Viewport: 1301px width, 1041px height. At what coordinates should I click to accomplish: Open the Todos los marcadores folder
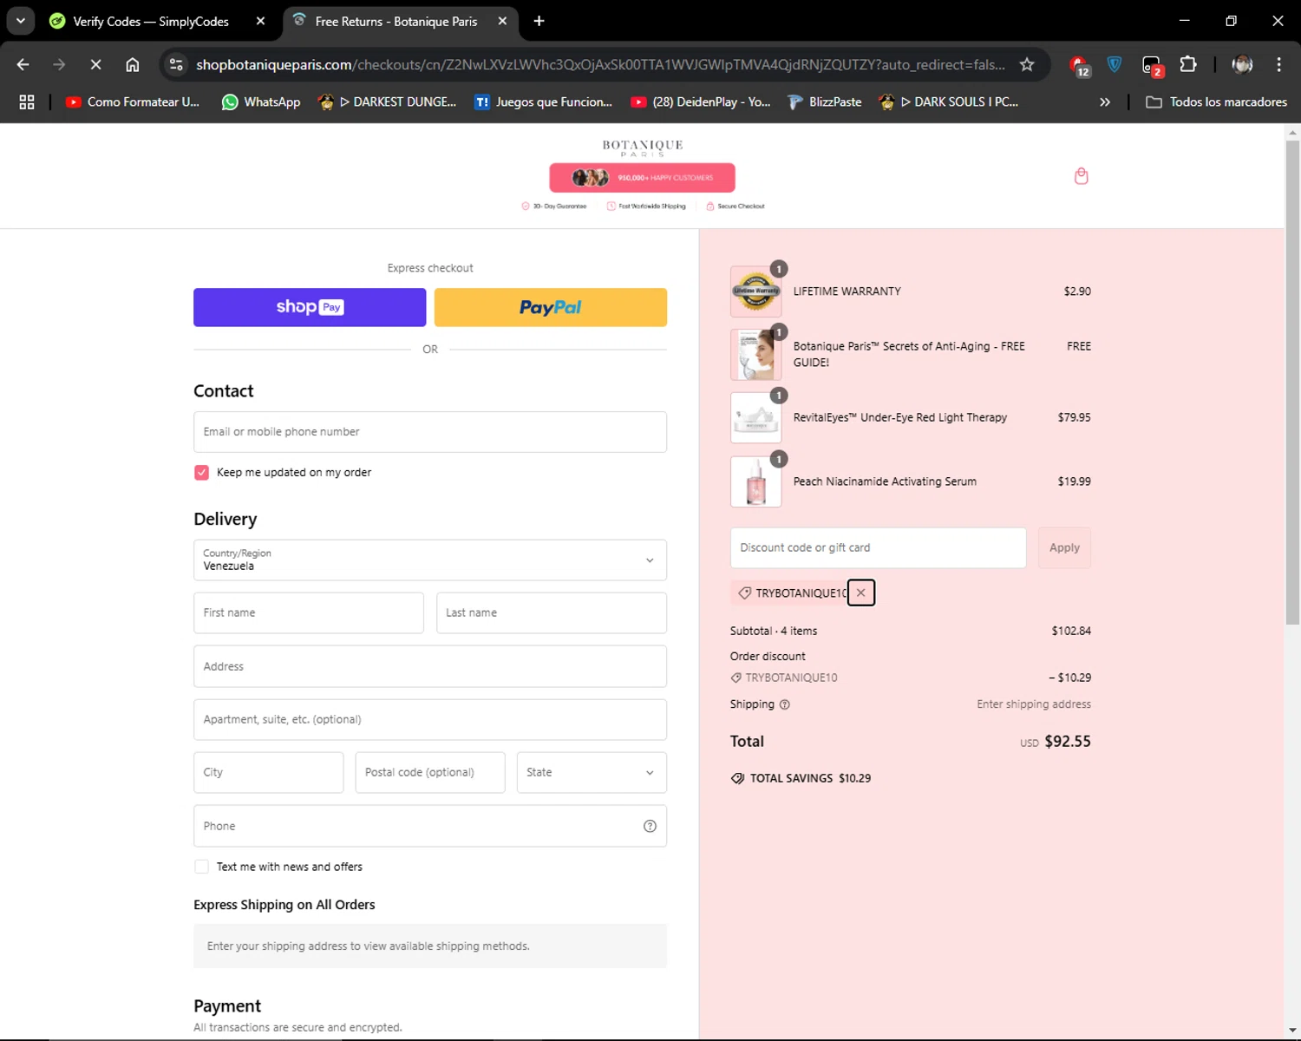[x=1216, y=101]
